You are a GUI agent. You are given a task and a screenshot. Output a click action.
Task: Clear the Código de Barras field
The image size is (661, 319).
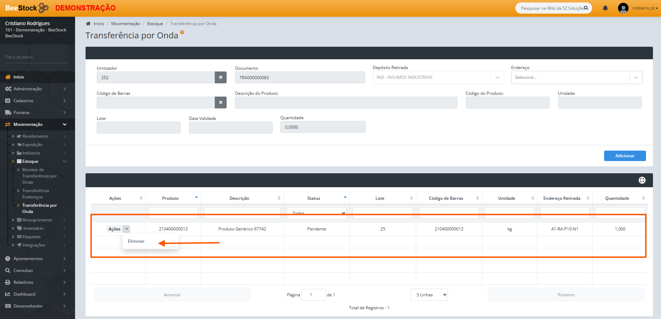click(x=221, y=102)
